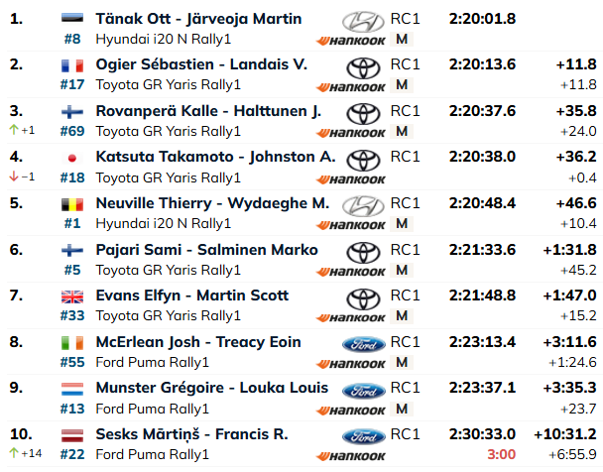The width and height of the screenshot is (603, 472).
Task: Click the red 3:00 penalty for Sesks
Action: pyautogui.click(x=501, y=454)
